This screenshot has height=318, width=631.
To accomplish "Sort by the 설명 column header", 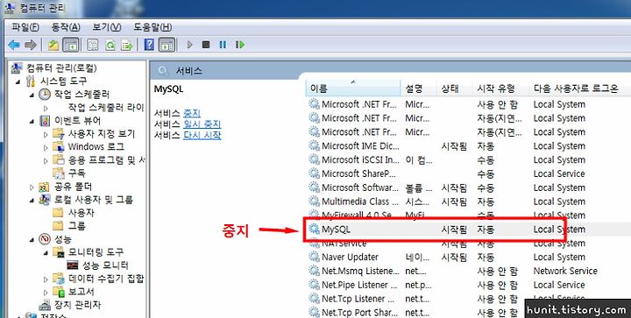I will [x=419, y=88].
